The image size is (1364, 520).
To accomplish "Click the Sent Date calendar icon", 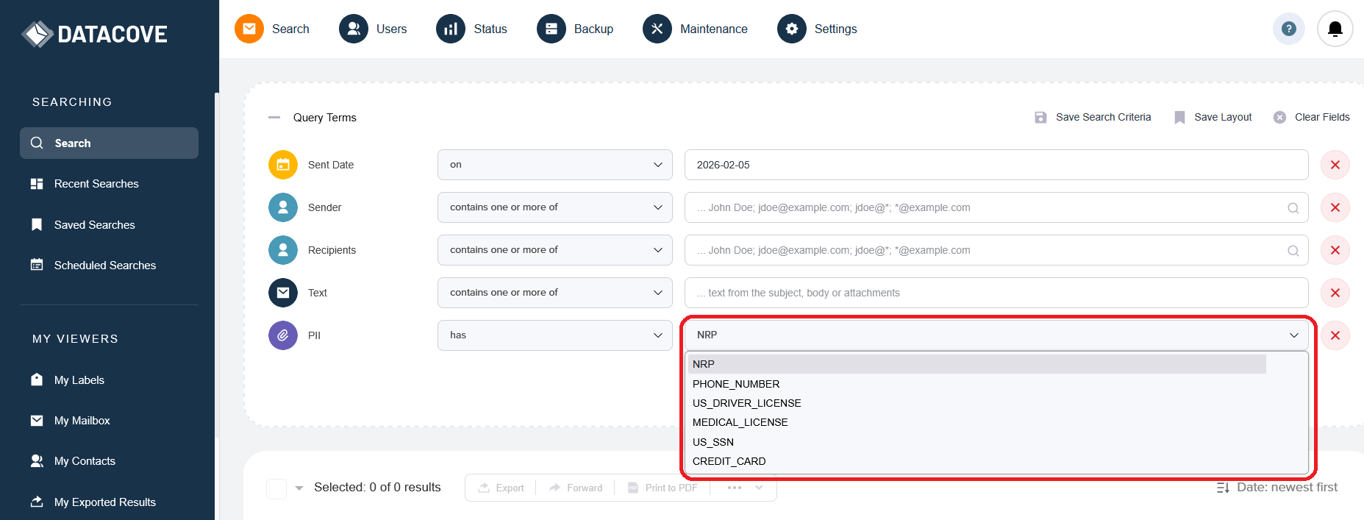I will pyautogui.click(x=283, y=165).
